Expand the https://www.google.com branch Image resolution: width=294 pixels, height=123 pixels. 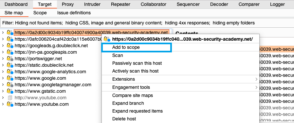3,78
